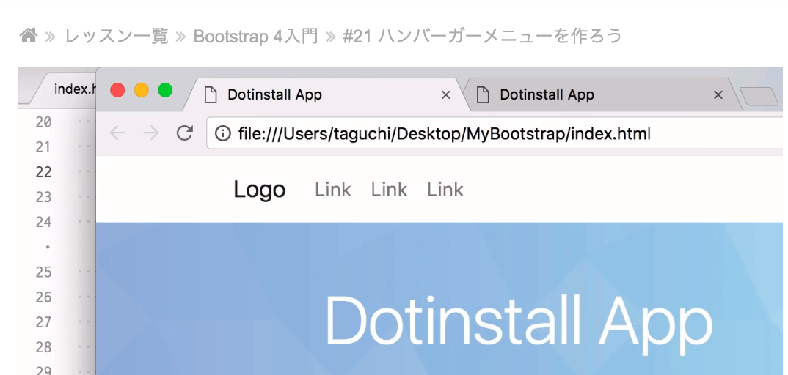Click the green maximize window button
Image resolution: width=788 pixels, height=375 pixels.
(165, 90)
